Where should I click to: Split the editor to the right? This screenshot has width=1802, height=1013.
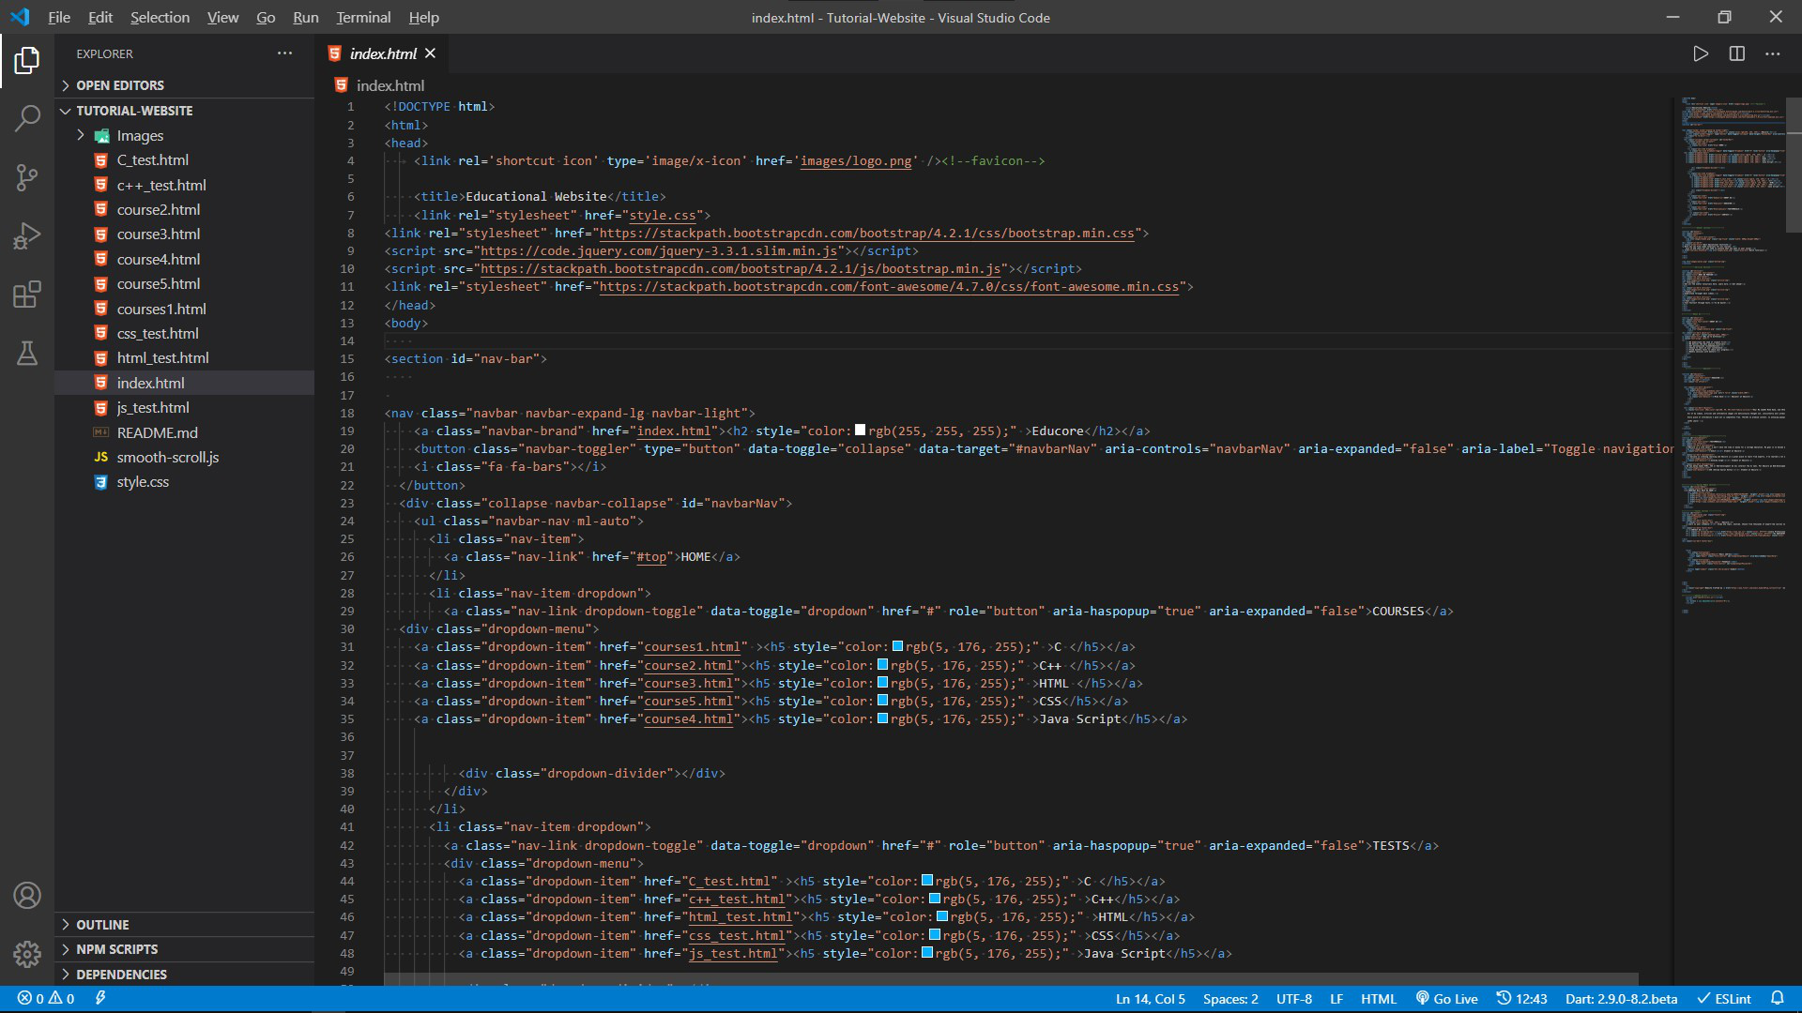1736,54
